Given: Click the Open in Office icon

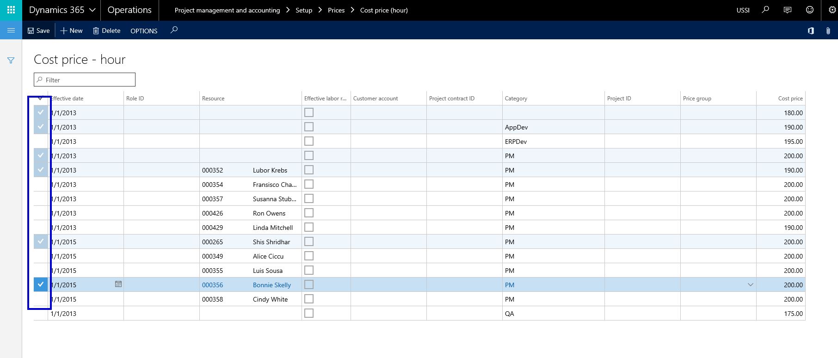Looking at the screenshot, I should click(811, 31).
